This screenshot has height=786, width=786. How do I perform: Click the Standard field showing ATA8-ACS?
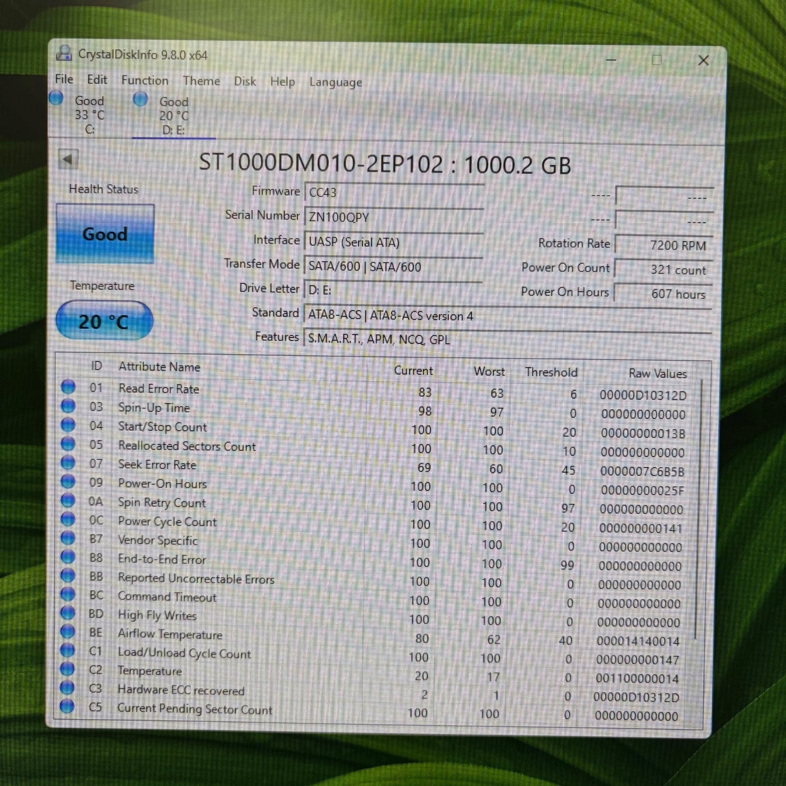[x=508, y=315]
